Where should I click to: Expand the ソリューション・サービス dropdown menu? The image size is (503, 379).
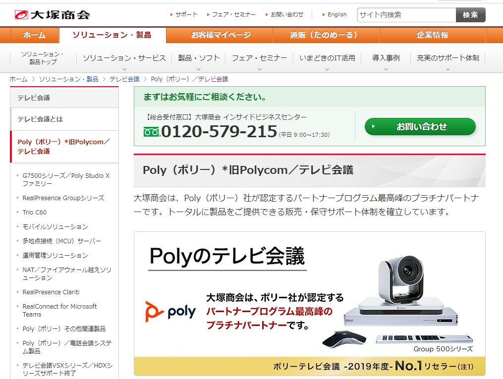click(124, 58)
